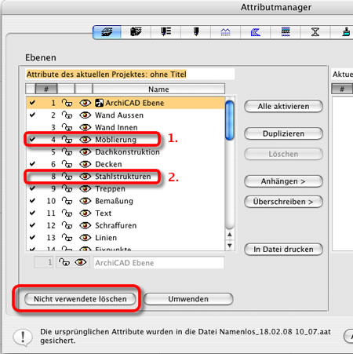This screenshot has width=353, height=354.
Task: Click the layer number field showing 1
Action: coord(44,262)
